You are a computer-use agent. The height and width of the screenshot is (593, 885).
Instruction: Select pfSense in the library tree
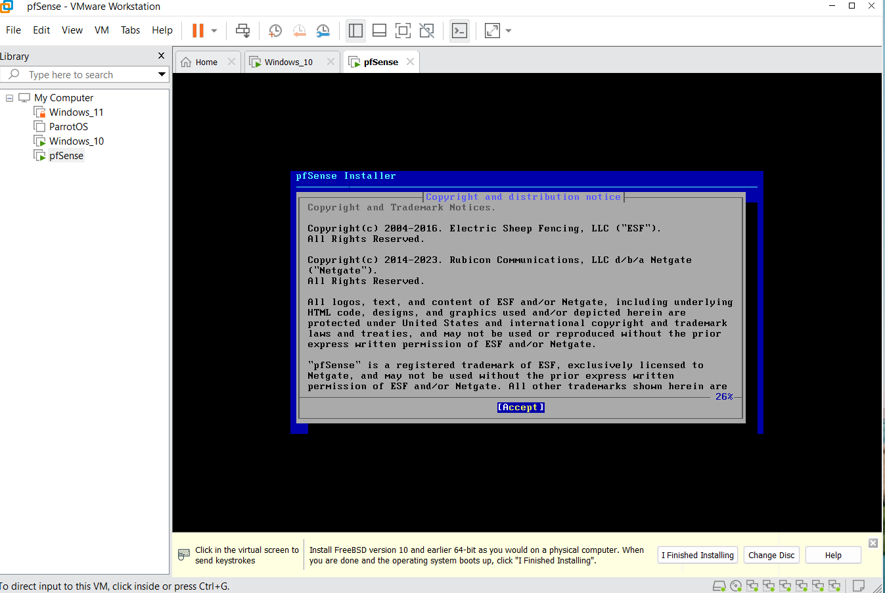(x=66, y=156)
